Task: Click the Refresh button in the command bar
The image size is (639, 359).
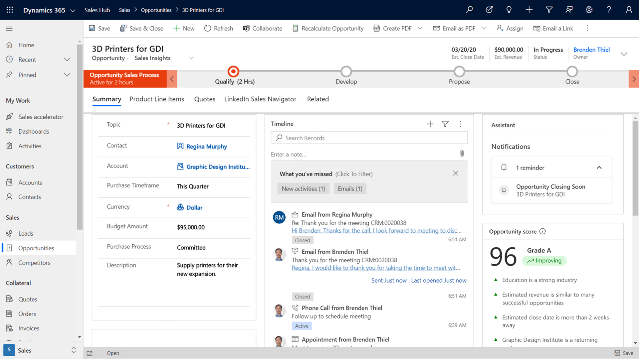Action: pyautogui.click(x=218, y=28)
